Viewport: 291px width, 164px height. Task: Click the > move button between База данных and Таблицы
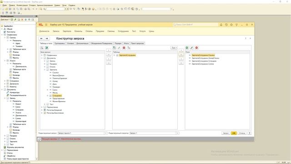point(109,50)
